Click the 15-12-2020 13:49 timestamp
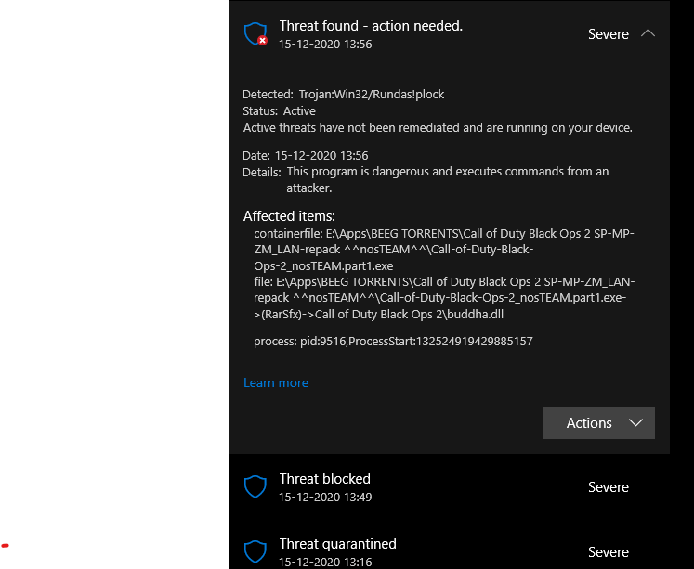The image size is (694, 569). pyautogui.click(x=325, y=498)
